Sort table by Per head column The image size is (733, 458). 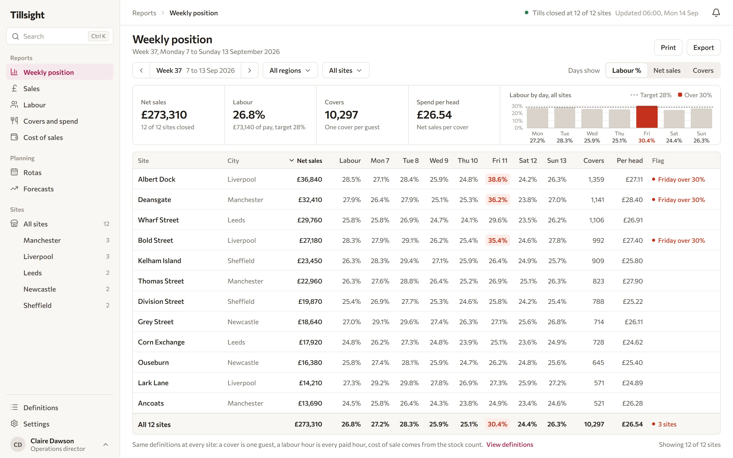pos(629,161)
